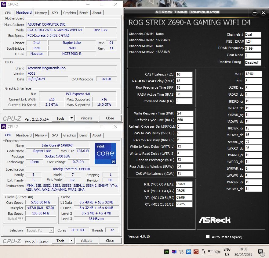Open Memory tab in lower CPU-Z window

41,135
